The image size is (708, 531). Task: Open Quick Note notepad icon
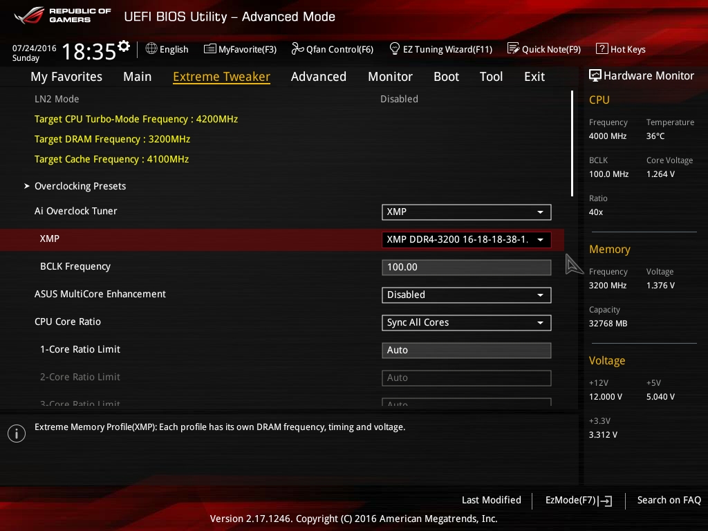[x=514, y=48]
